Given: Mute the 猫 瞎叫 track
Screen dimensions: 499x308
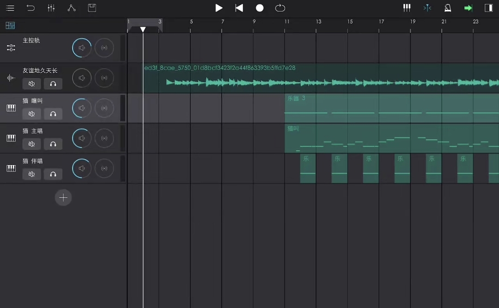Looking at the screenshot, I should tap(31, 114).
